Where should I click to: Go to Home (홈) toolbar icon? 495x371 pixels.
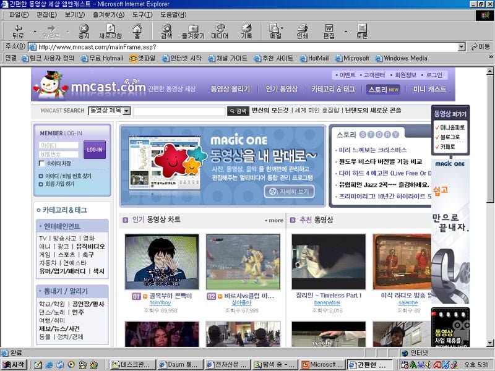tap(137, 31)
